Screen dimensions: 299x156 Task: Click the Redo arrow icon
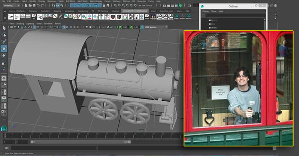coord(42,5)
